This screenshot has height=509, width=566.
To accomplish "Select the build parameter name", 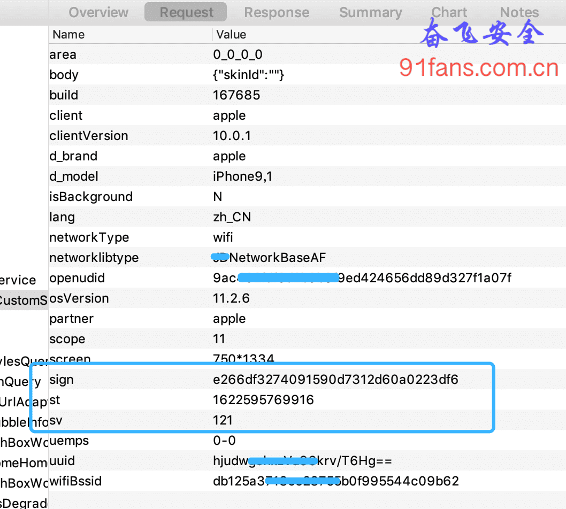I will pyautogui.click(x=64, y=95).
